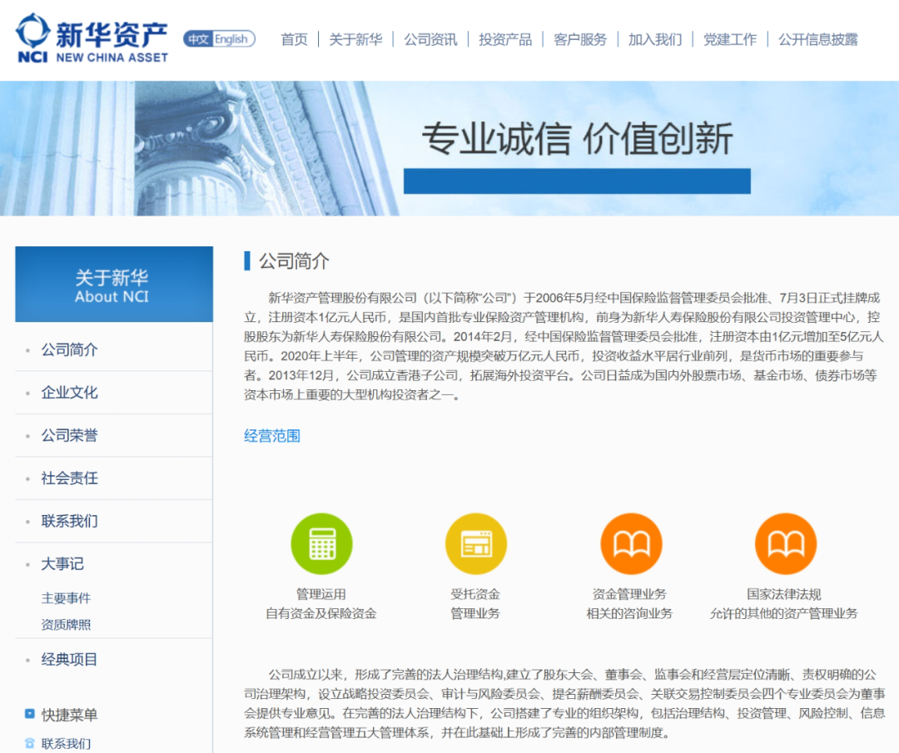This screenshot has width=899, height=753.
Task: Click the 专业诚信 价值创新 banner image
Action: click(x=449, y=148)
